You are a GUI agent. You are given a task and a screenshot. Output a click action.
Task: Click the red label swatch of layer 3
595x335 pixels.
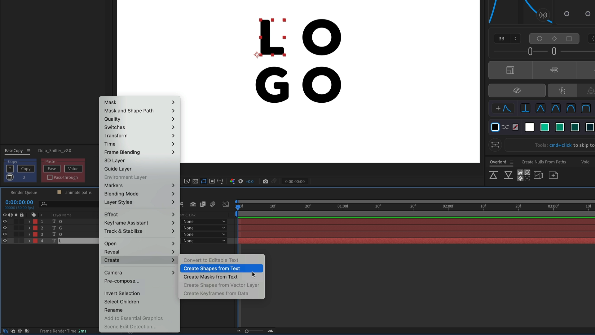[x=35, y=234]
